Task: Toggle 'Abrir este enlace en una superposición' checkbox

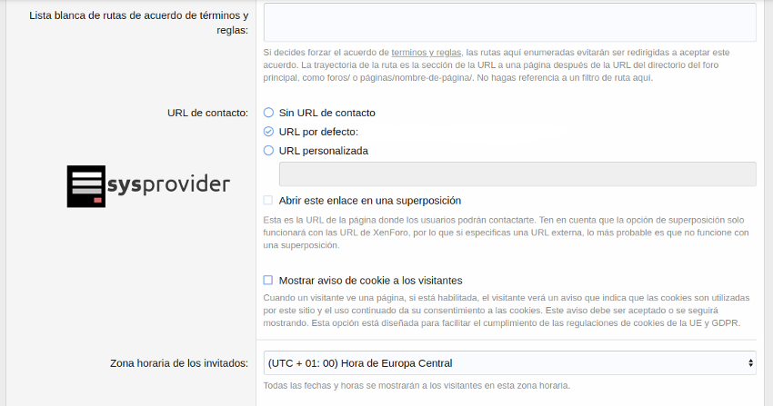Action: pos(268,201)
